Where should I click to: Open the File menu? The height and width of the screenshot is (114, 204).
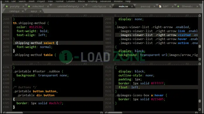click(7, 1)
